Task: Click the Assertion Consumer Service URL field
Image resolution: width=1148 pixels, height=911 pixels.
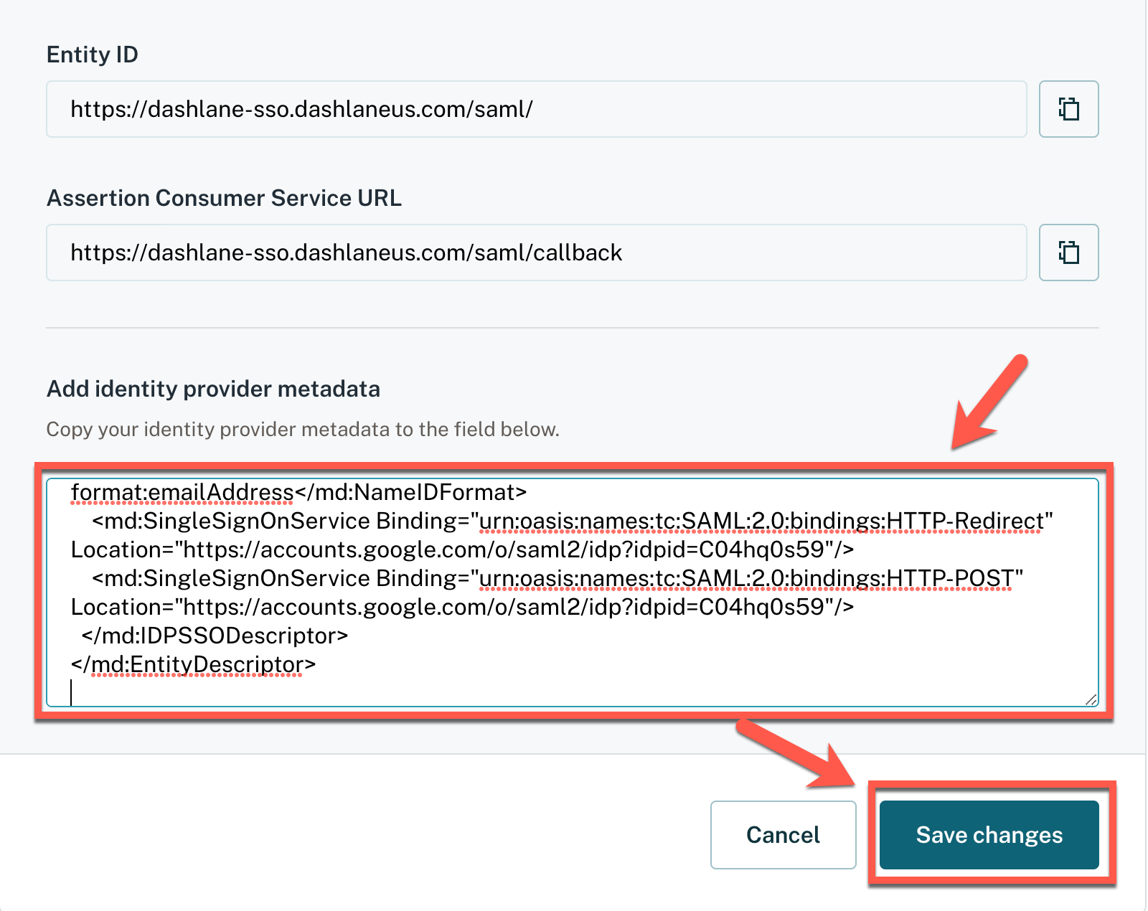Action: 536,252
